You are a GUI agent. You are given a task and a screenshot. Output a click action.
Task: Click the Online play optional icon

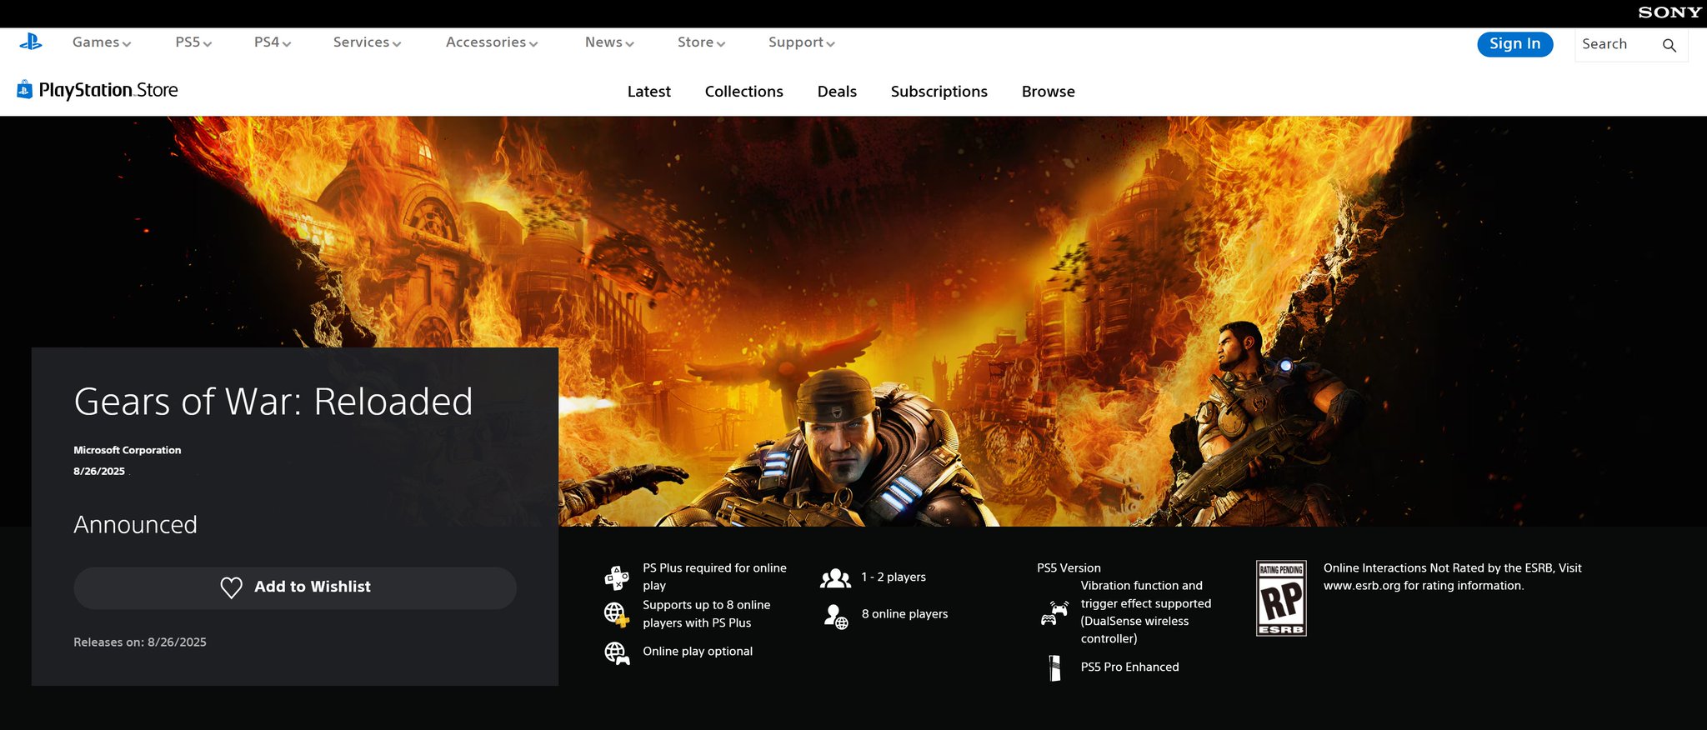pos(617,652)
